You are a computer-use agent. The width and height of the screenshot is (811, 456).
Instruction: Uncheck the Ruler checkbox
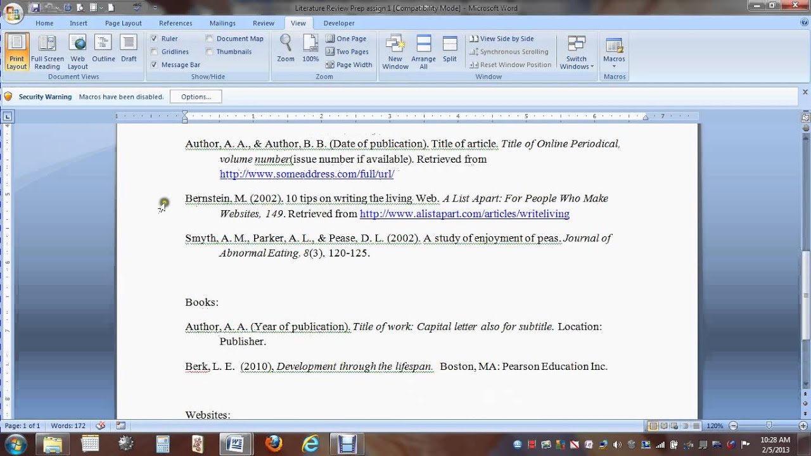tap(154, 39)
